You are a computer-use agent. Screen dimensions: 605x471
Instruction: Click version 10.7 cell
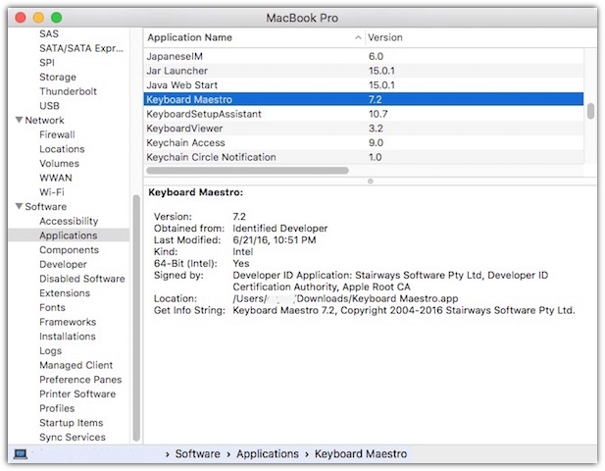378,114
